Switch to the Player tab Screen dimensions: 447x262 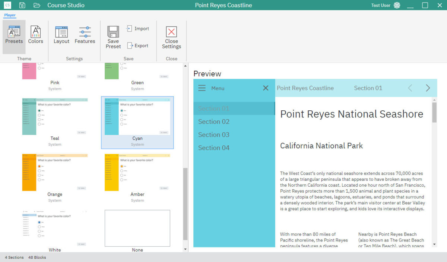pos(10,15)
